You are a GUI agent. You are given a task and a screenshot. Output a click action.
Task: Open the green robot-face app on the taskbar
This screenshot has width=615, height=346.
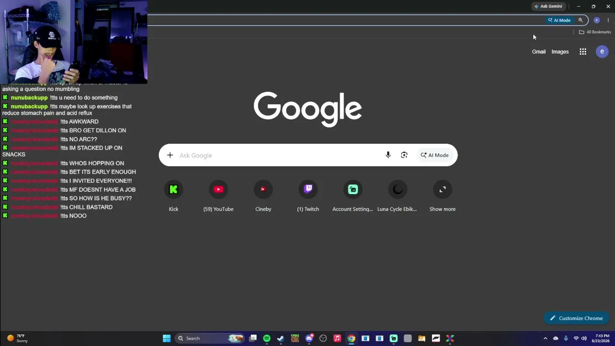point(394,338)
